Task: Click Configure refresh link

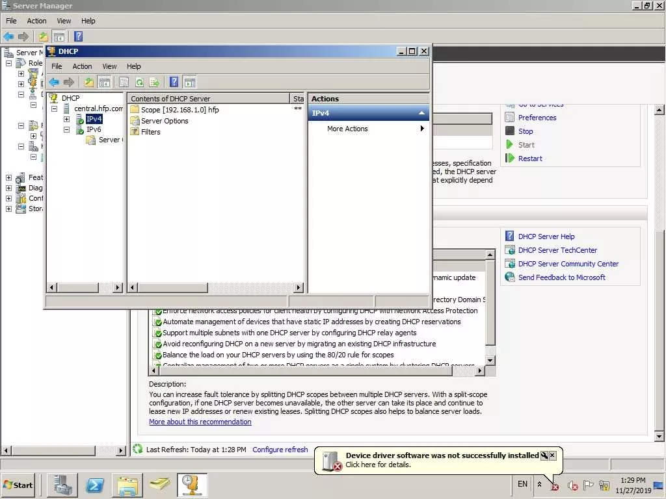Action: point(280,450)
